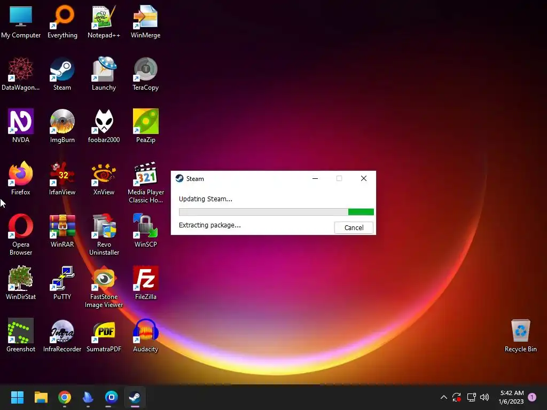
Task: Select the TeraCopy desktop shortcut
Action: tap(145, 74)
